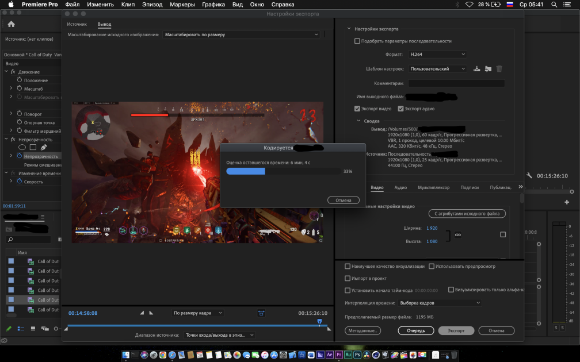Collapse the Настройки экспорта section
Image resolution: width=580 pixels, height=362 pixels.
pos(349,29)
